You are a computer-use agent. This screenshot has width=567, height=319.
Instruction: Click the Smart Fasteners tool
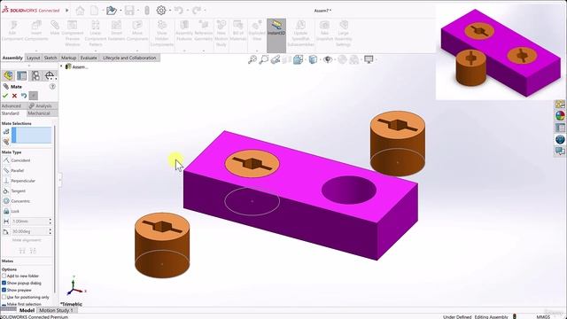coord(116,30)
